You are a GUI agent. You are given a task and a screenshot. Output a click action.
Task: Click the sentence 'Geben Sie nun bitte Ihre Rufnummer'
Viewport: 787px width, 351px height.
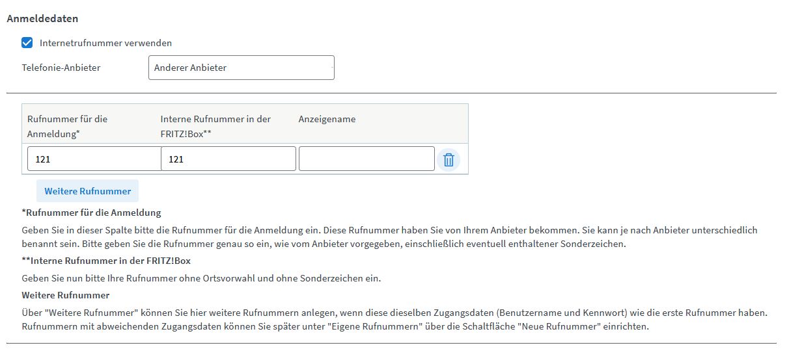[200, 278]
